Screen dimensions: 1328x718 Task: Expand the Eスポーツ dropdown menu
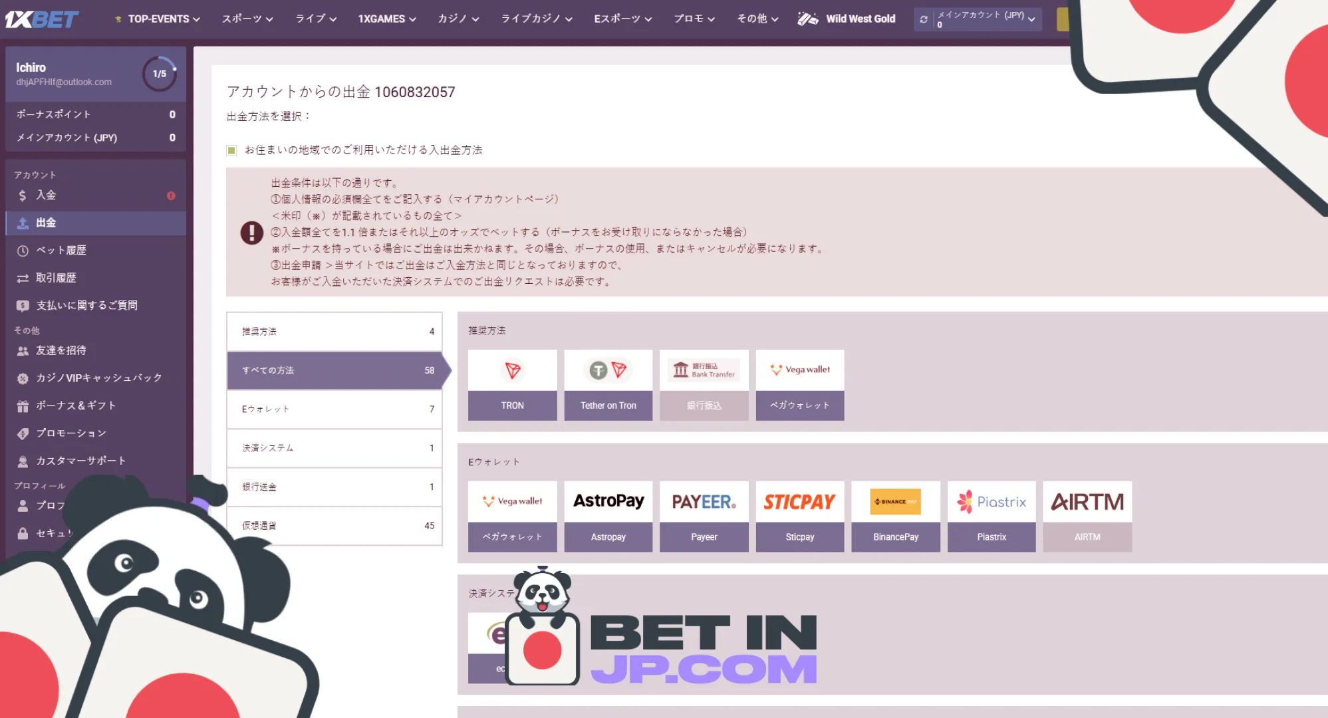(x=623, y=19)
